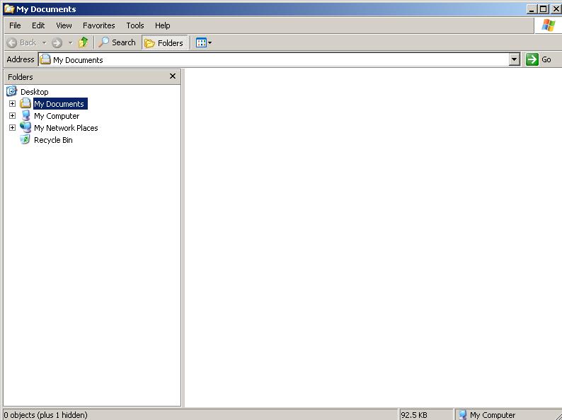Go up one folder level

pos(84,42)
